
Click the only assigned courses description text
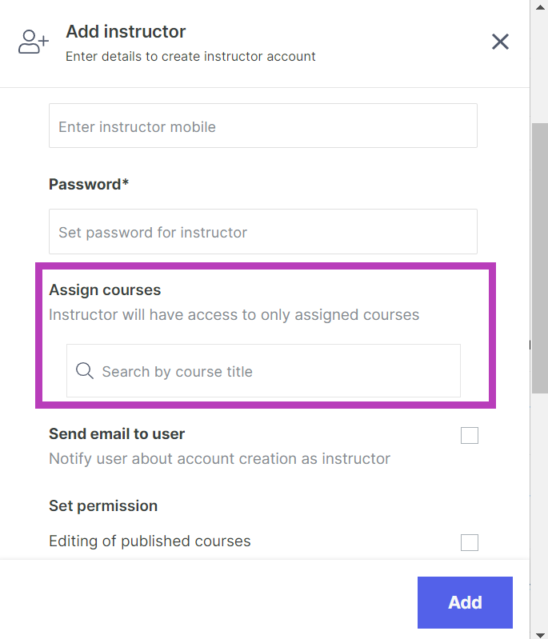coord(234,314)
